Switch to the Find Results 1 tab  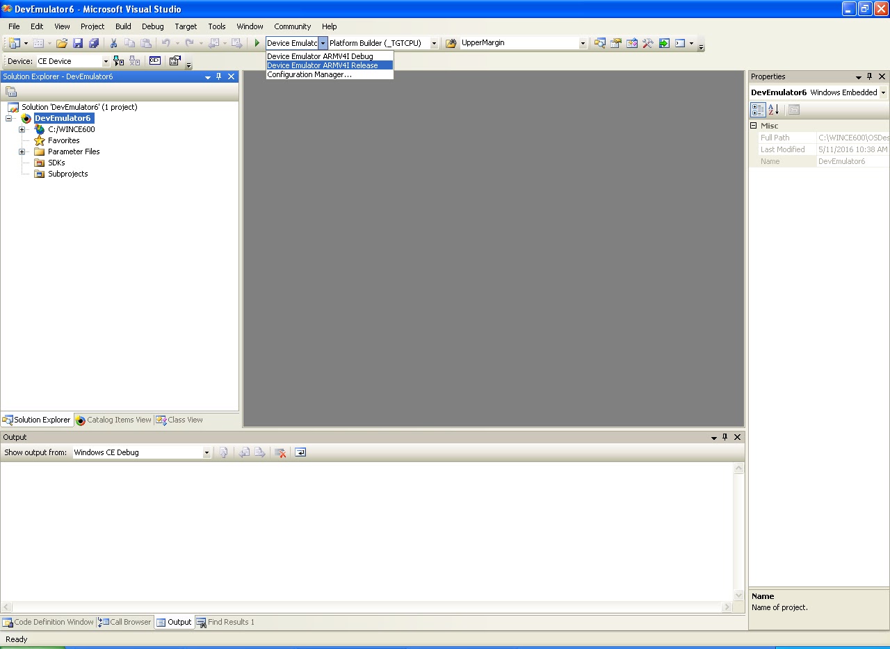(x=225, y=622)
